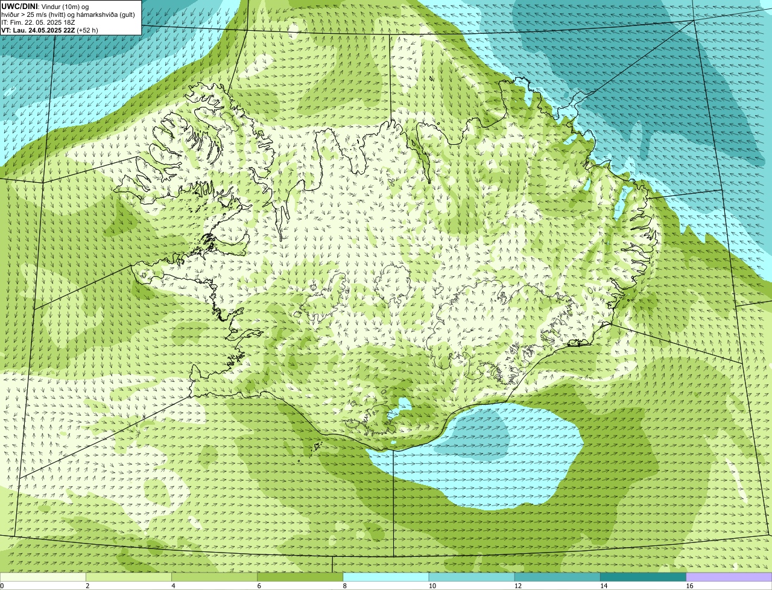Click the legend tick label '10'
The width and height of the screenshot is (772, 590).
[432, 586]
